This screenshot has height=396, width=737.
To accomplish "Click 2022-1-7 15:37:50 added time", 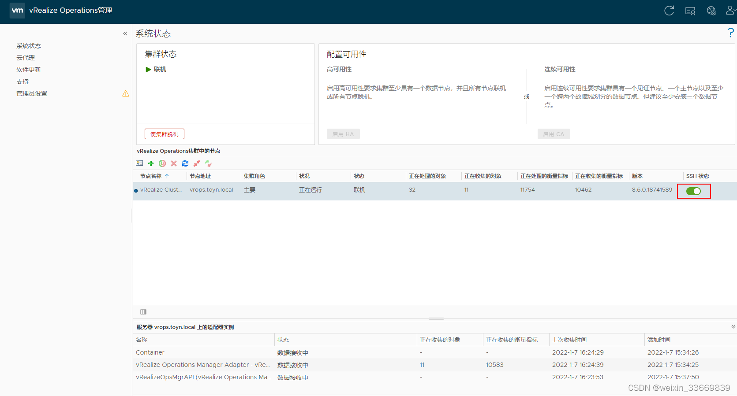I will click(x=673, y=377).
